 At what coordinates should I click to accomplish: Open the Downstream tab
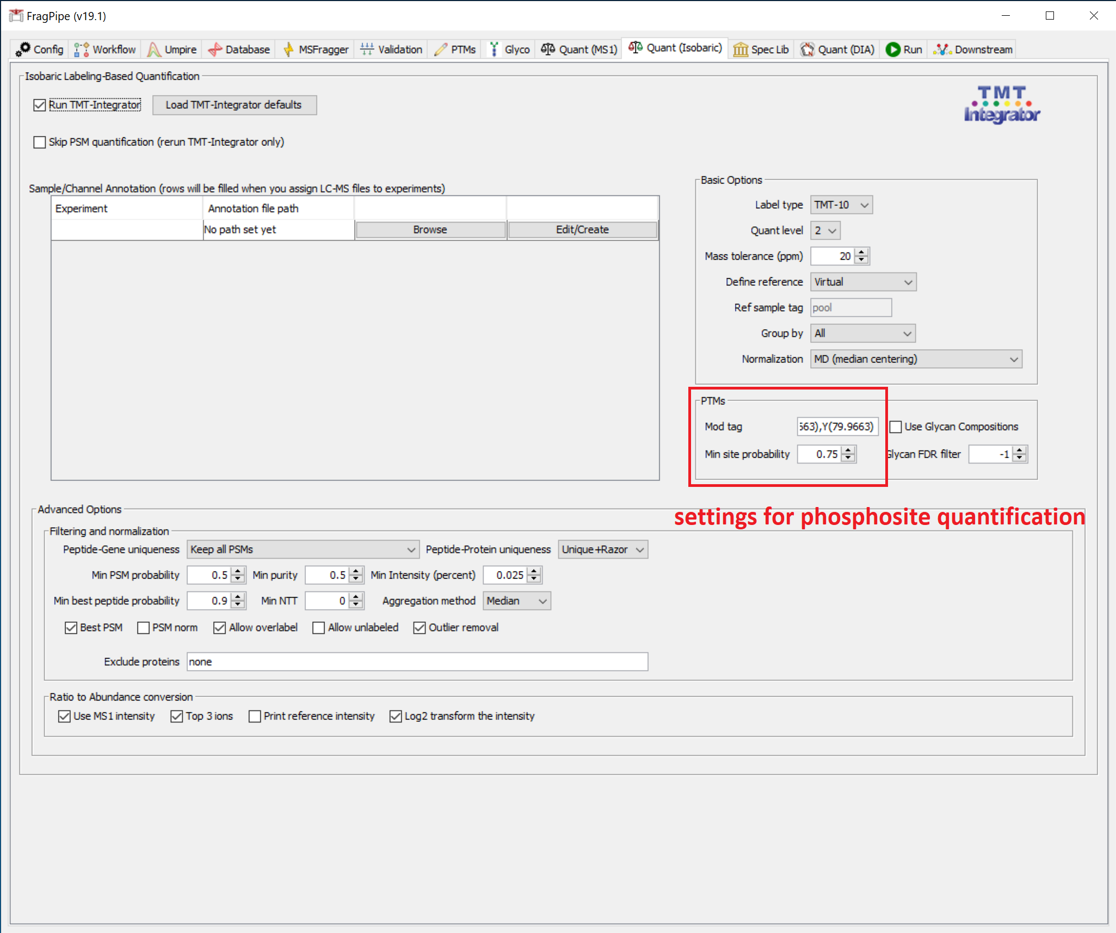(x=973, y=50)
